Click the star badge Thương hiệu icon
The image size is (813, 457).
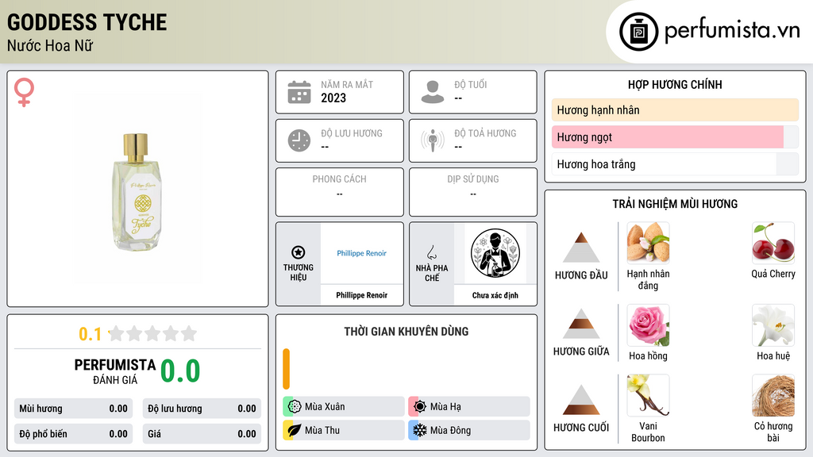point(299,252)
